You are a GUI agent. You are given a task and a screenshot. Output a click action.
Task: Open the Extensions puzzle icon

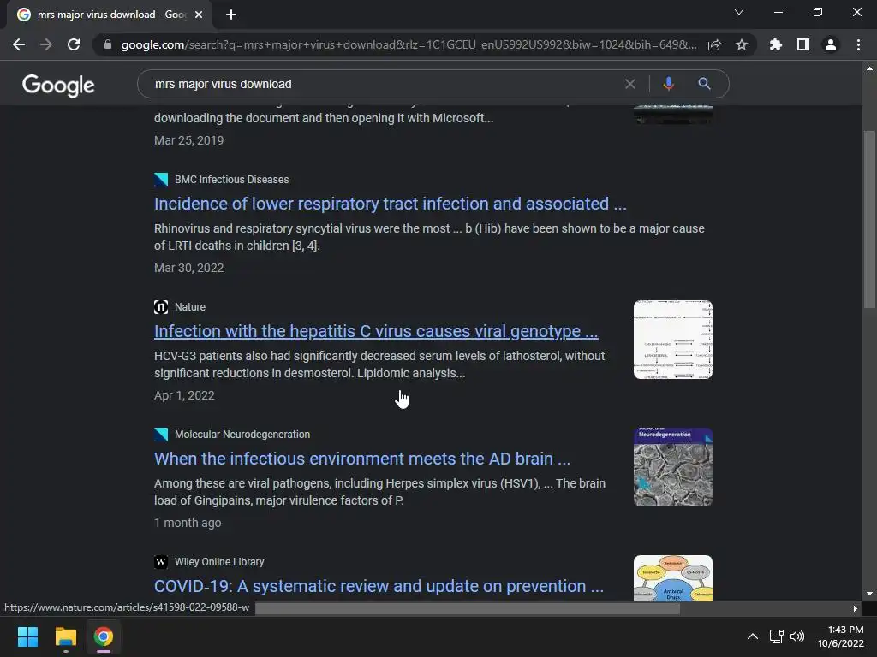point(775,44)
